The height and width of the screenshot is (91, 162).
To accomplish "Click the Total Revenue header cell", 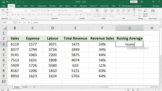I will click(75, 38).
